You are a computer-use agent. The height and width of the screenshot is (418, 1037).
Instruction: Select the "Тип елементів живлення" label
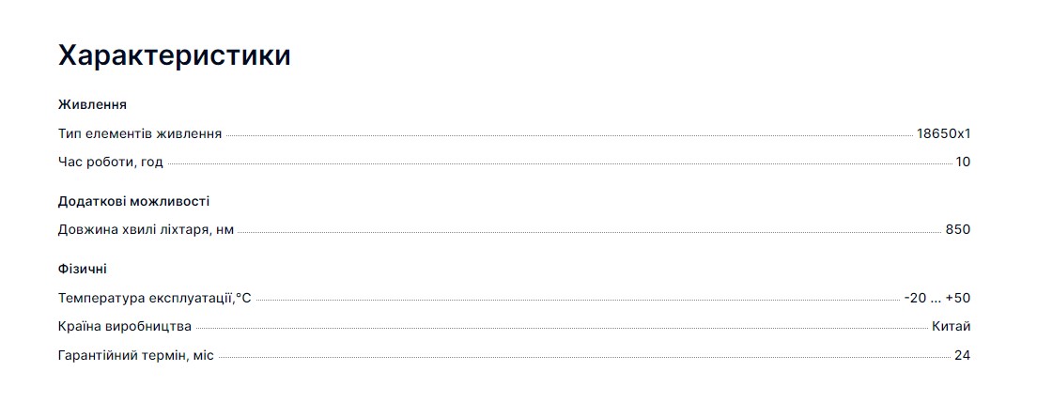[x=140, y=133]
